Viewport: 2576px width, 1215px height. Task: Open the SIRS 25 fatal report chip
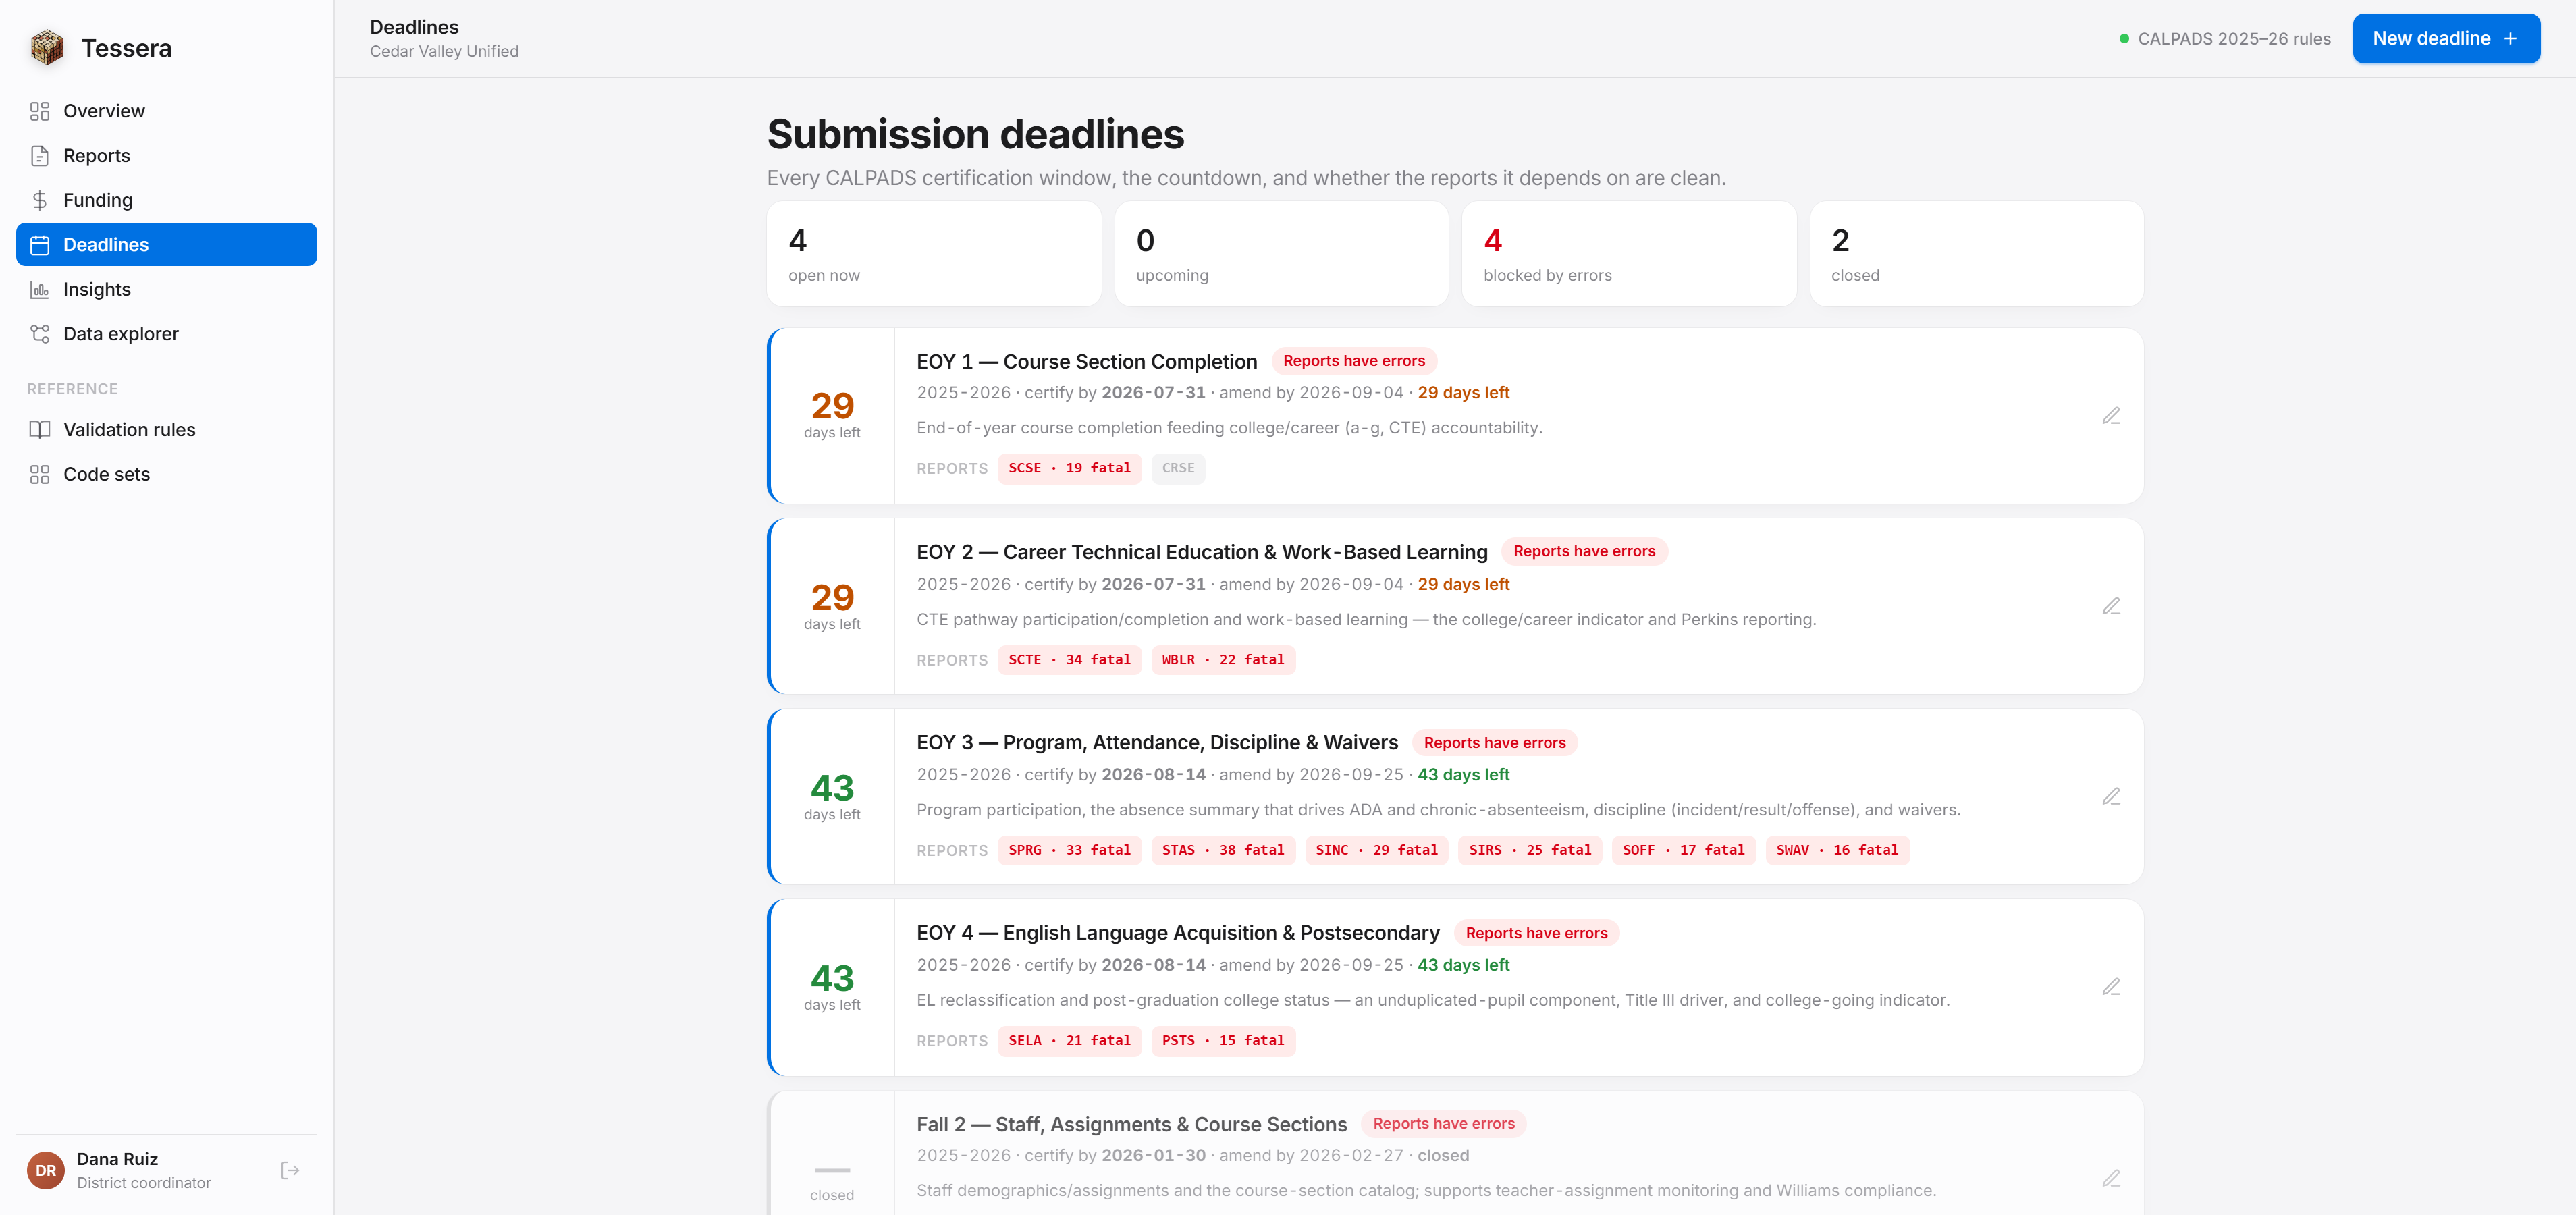point(1530,850)
